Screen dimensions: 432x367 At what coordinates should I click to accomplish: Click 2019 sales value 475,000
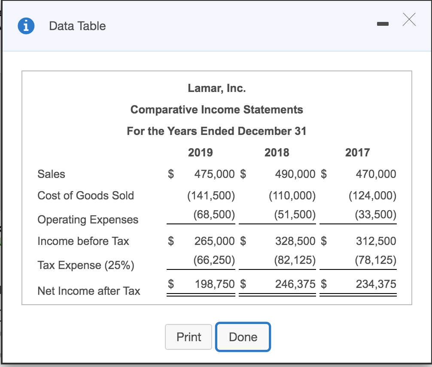click(214, 174)
